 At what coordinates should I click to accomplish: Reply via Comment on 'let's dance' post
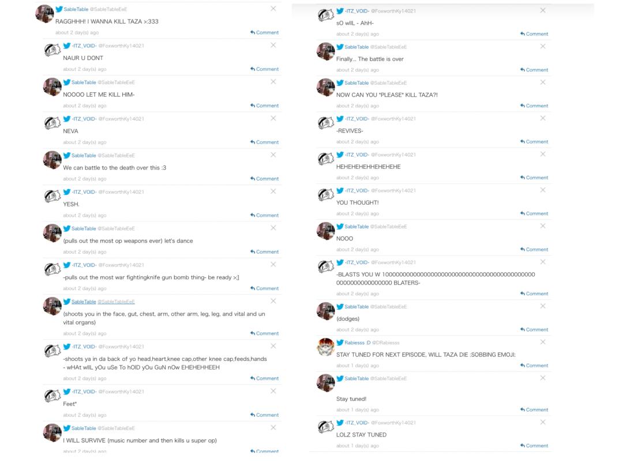click(265, 252)
